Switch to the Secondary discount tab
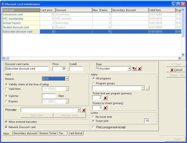The height and width of the screenshot is (143, 187). pos(25,133)
